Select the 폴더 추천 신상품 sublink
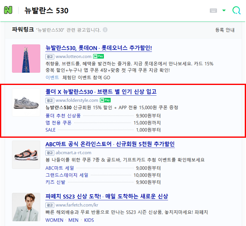 [x=63, y=115]
